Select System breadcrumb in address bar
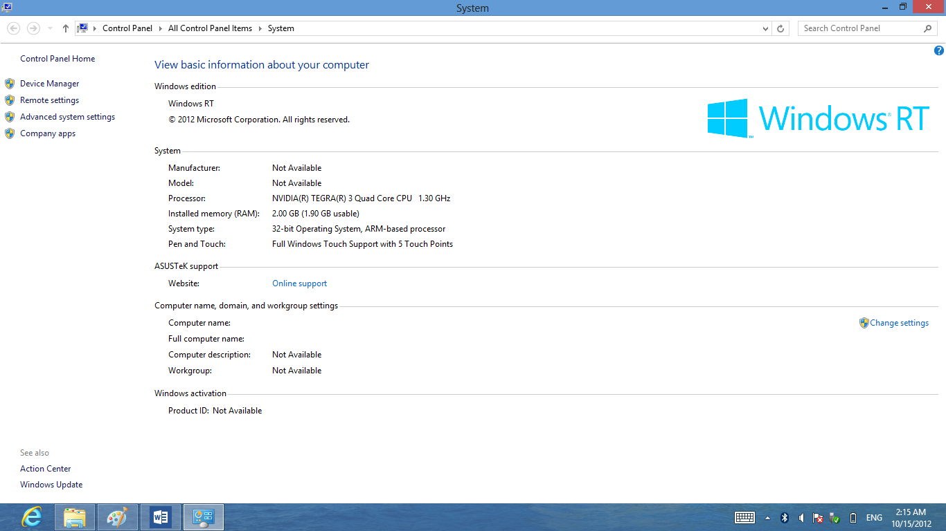Image resolution: width=946 pixels, height=531 pixels. point(281,28)
